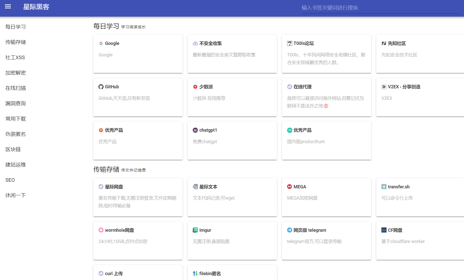Open the Google card title link

tap(112, 43)
